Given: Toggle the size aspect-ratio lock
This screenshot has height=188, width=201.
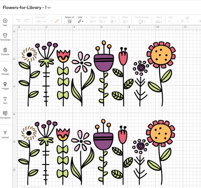Looking at the screenshot, I should pyautogui.click(x=187, y=18).
